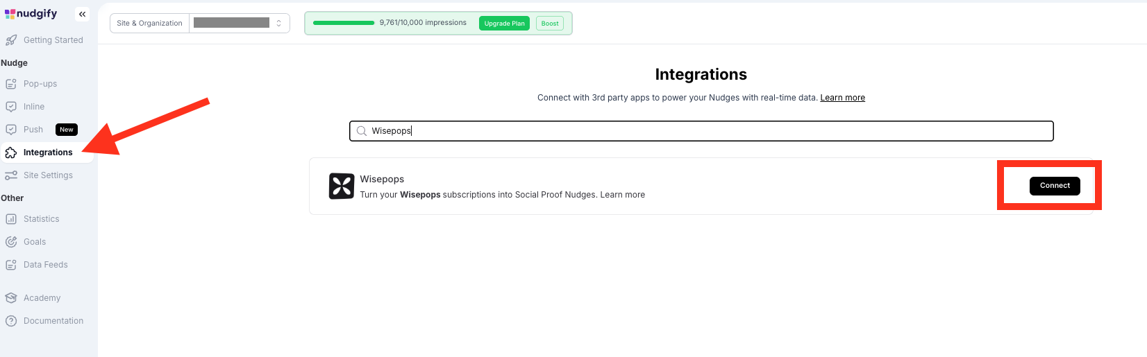This screenshot has height=357, width=1147.
Task: Click the Integrations page heading
Action: (701, 74)
